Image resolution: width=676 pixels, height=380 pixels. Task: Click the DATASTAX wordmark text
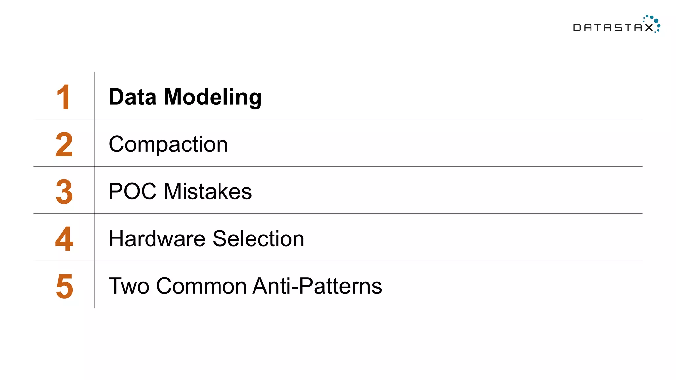[613, 28]
